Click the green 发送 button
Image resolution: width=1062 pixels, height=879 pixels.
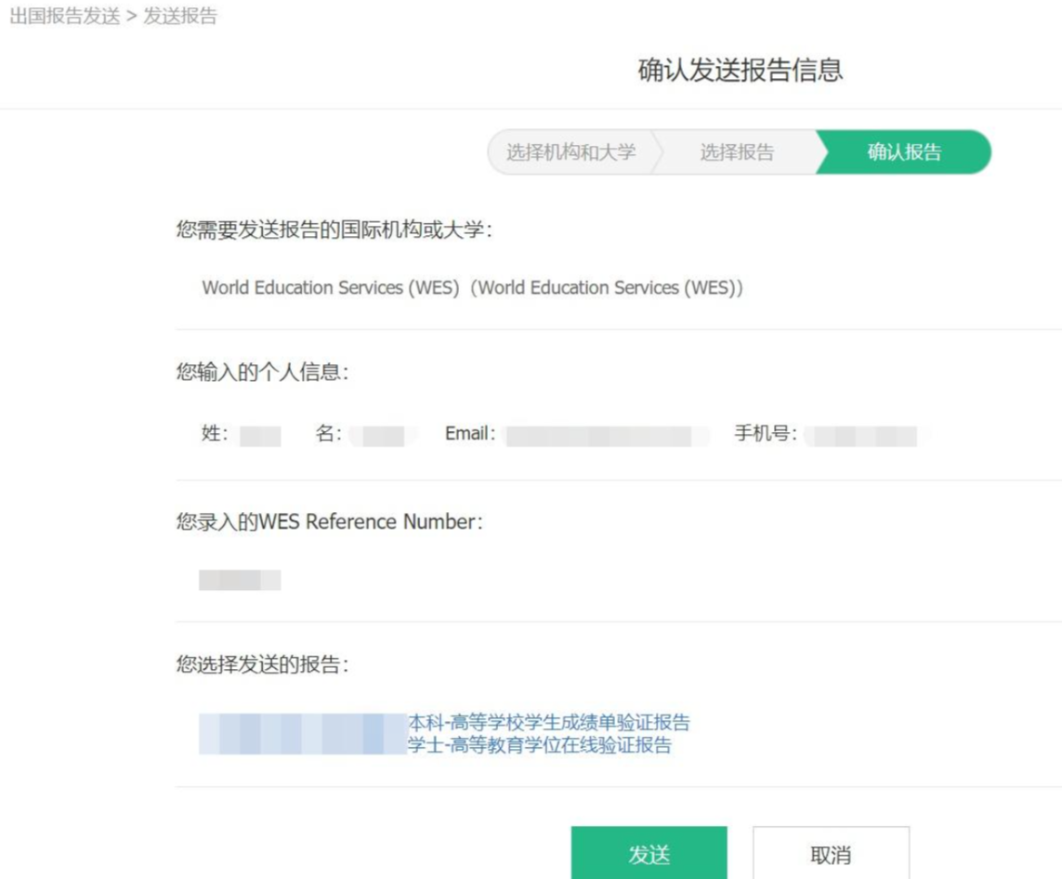click(649, 853)
